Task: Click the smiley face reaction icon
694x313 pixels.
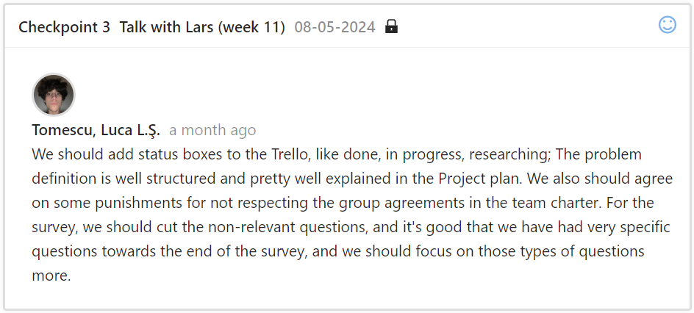Action: [667, 25]
